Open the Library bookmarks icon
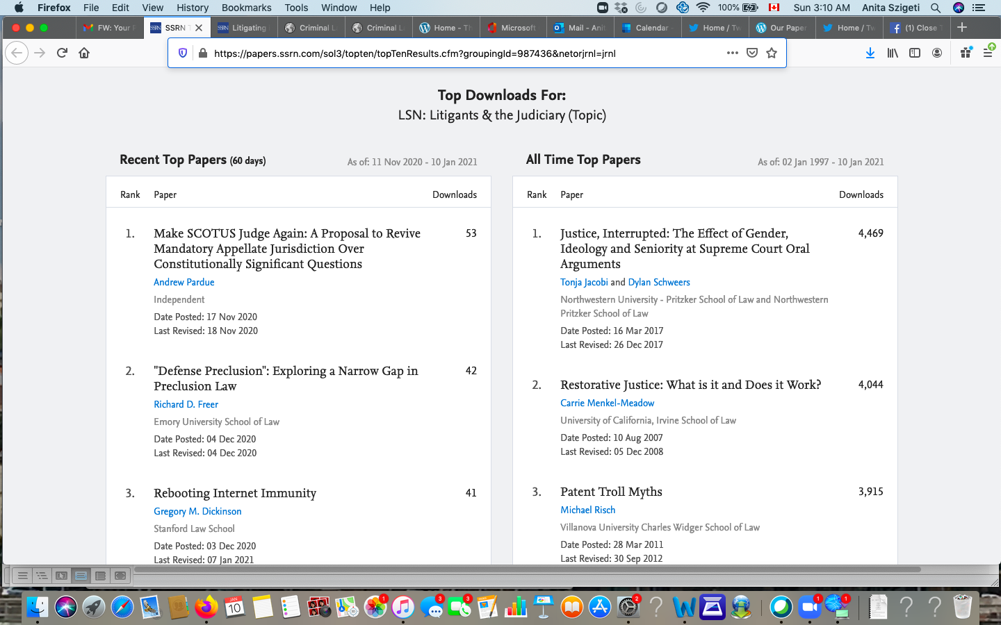The height and width of the screenshot is (625, 1001). pos(893,53)
